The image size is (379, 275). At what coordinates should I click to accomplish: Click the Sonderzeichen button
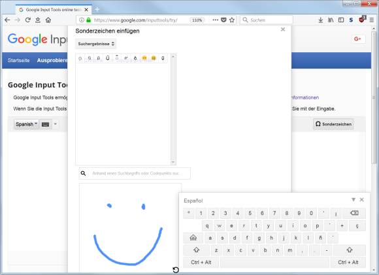coord(333,124)
